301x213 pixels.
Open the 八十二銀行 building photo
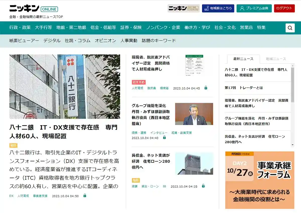click(65, 86)
